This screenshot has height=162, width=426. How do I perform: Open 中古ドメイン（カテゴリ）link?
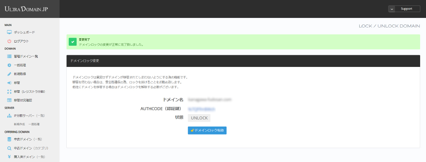pos(31,148)
